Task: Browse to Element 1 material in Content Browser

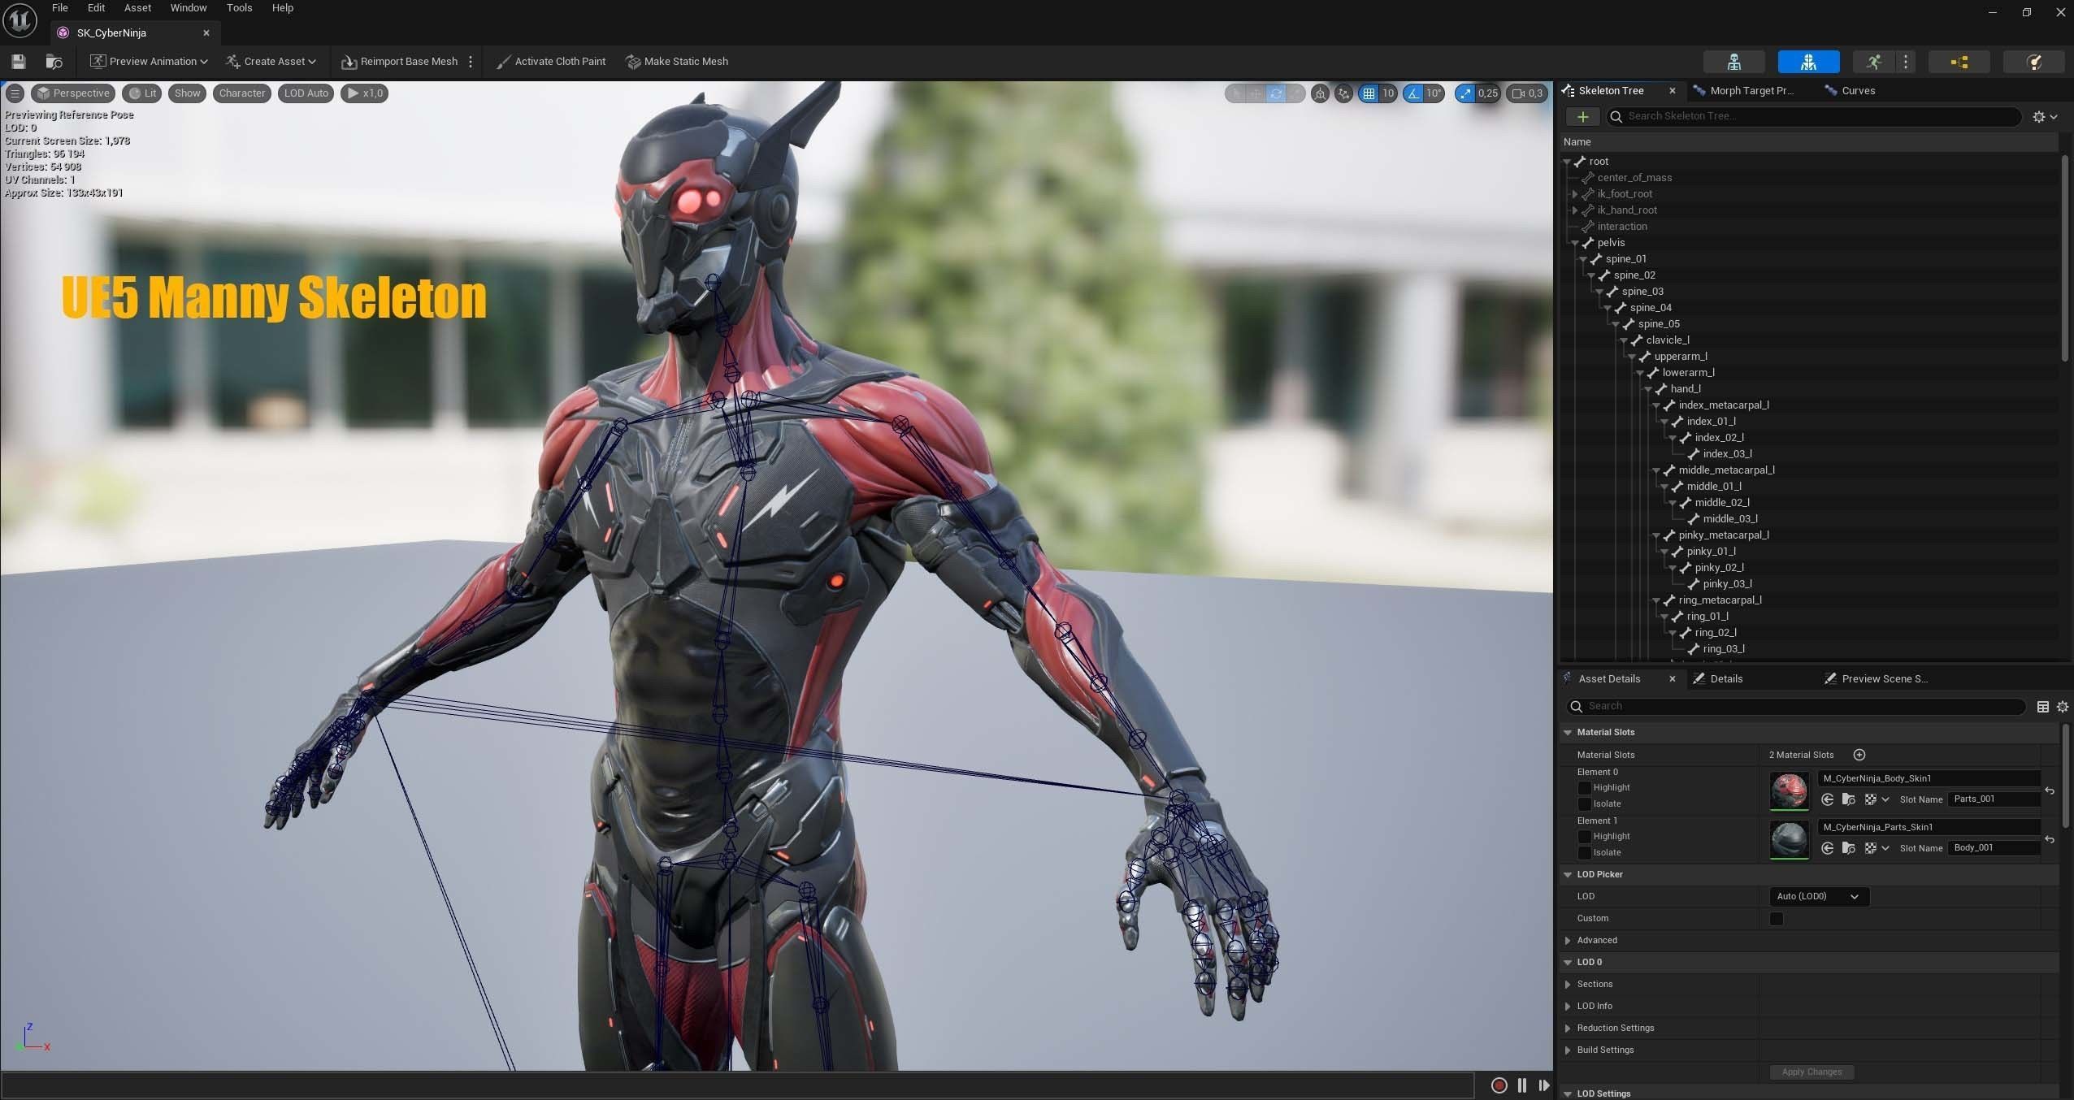Action: [x=1849, y=848]
